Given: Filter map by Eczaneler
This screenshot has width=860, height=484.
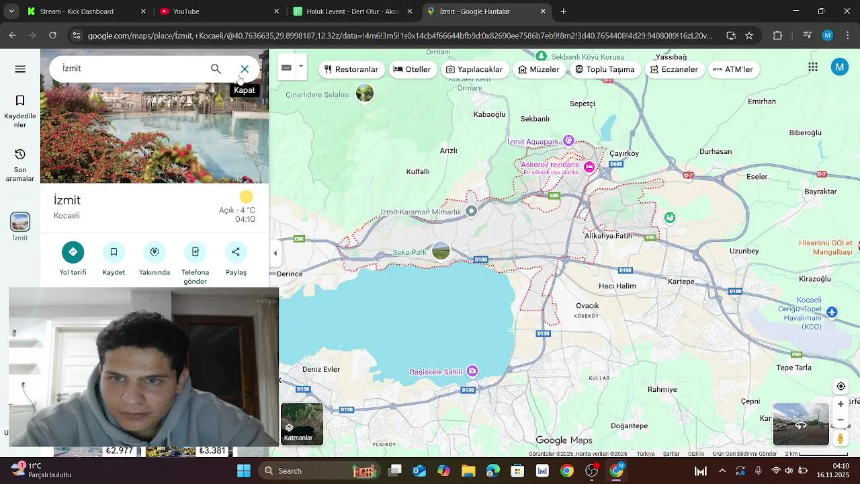Looking at the screenshot, I should pos(674,69).
